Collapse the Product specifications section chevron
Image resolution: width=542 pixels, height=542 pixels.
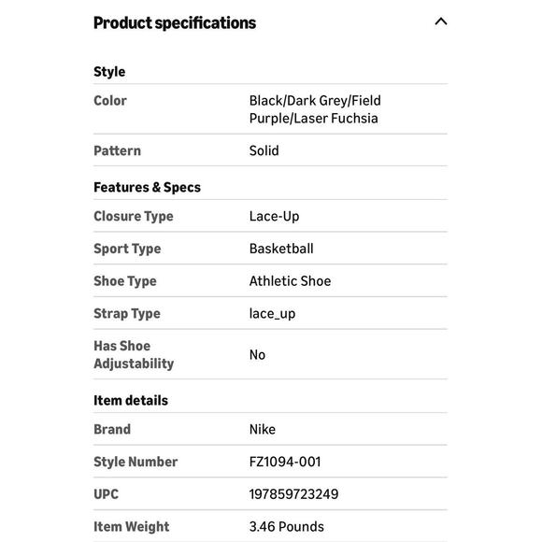tap(441, 21)
